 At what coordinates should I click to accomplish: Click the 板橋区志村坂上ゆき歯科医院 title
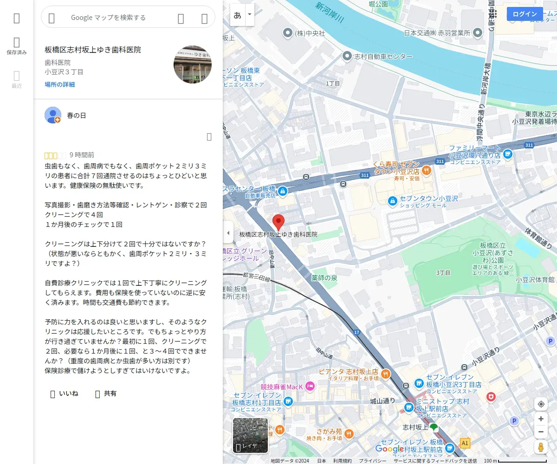pyautogui.click(x=93, y=50)
